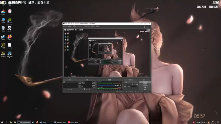The width and height of the screenshot is (221, 124).
Task: Click the Exit button in Controls
Action: (145, 89)
